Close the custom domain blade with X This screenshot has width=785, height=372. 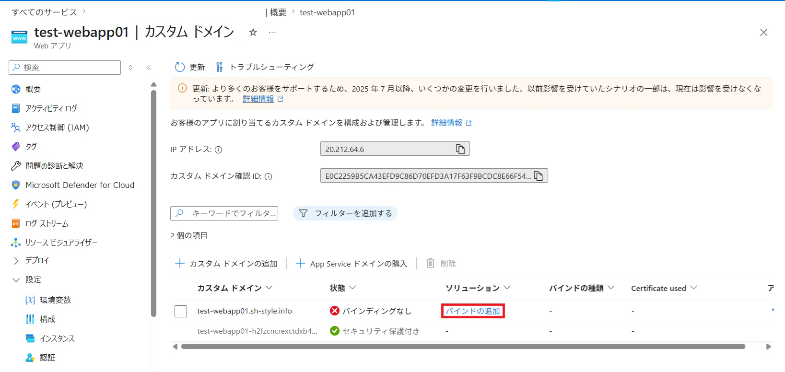point(764,32)
